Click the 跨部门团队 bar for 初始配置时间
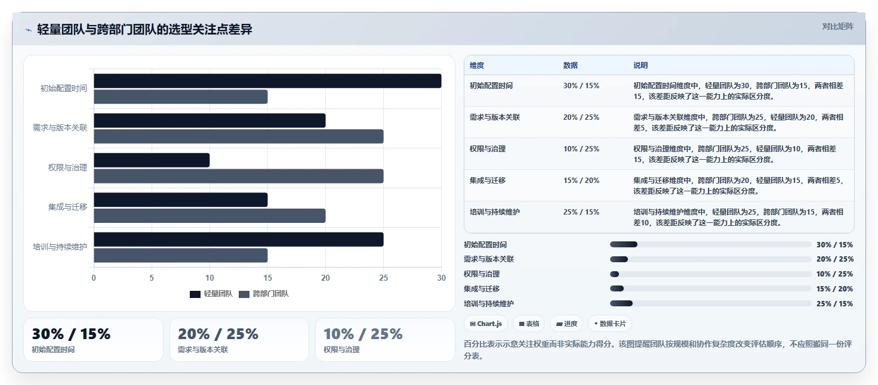The width and height of the screenshot is (878, 385). coord(181,97)
